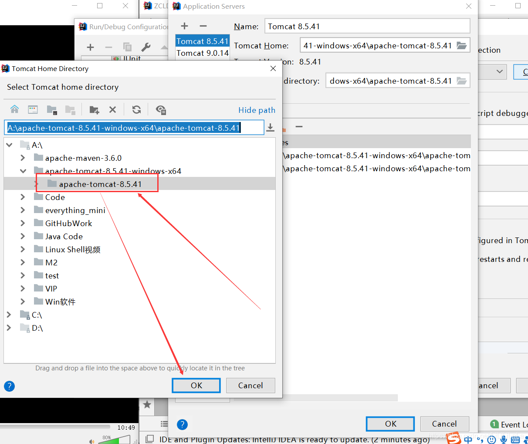Go to home directory in file chooser
Viewport: 528px width, 444px height.
point(15,109)
